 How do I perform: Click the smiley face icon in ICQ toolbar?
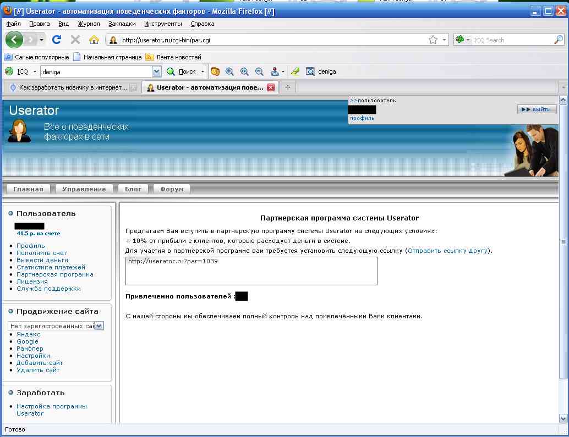pyautogui.click(x=215, y=71)
